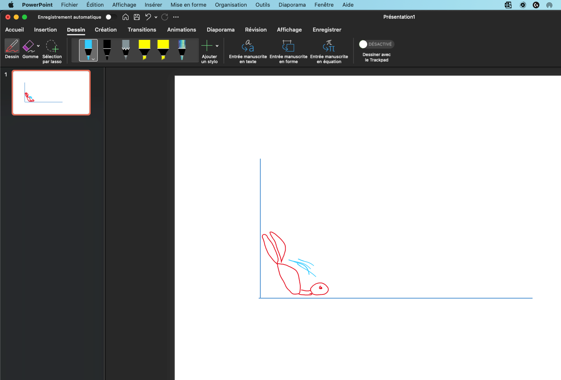Viewport: 561px width, 380px height.
Task: Pick the black pen
Action: tap(107, 49)
